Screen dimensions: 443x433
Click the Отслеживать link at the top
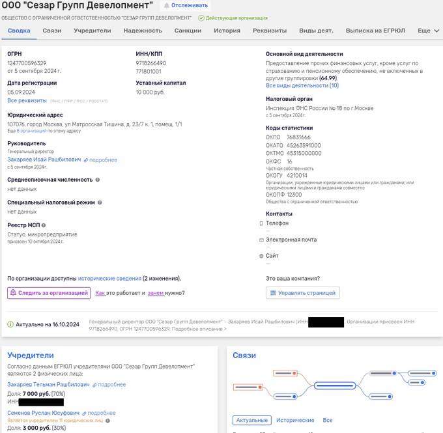(x=190, y=5)
